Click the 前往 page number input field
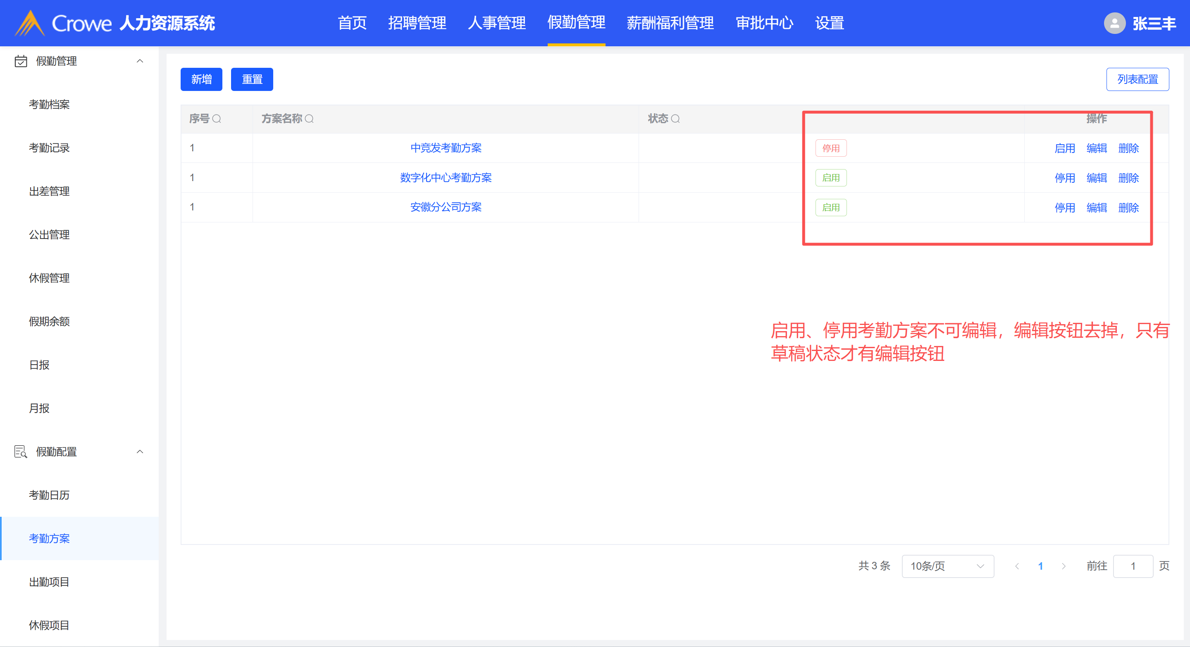The width and height of the screenshot is (1190, 647). (x=1133, y=566)
